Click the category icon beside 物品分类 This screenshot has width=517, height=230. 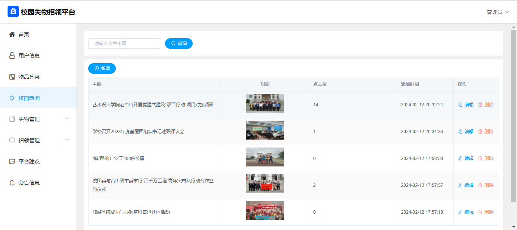point(12,77)
